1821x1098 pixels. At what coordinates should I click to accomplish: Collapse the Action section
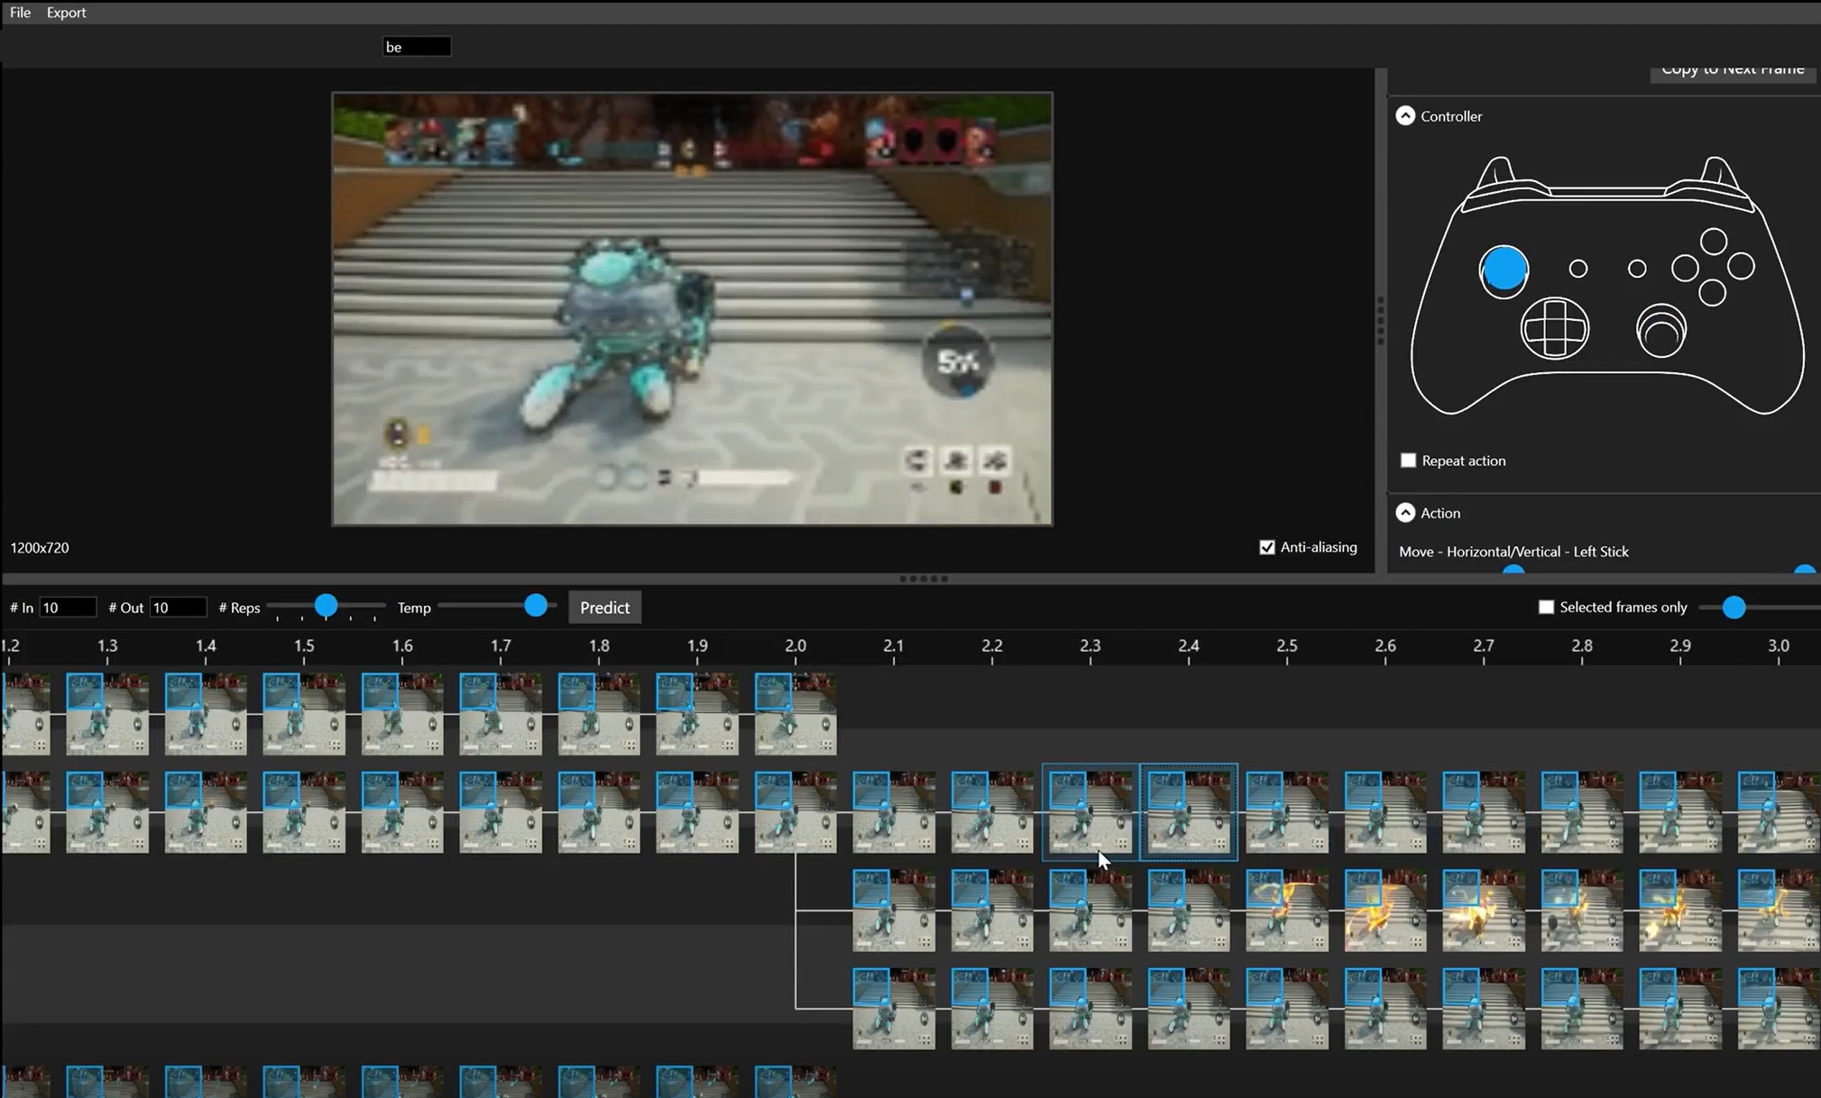point(1405,513)
